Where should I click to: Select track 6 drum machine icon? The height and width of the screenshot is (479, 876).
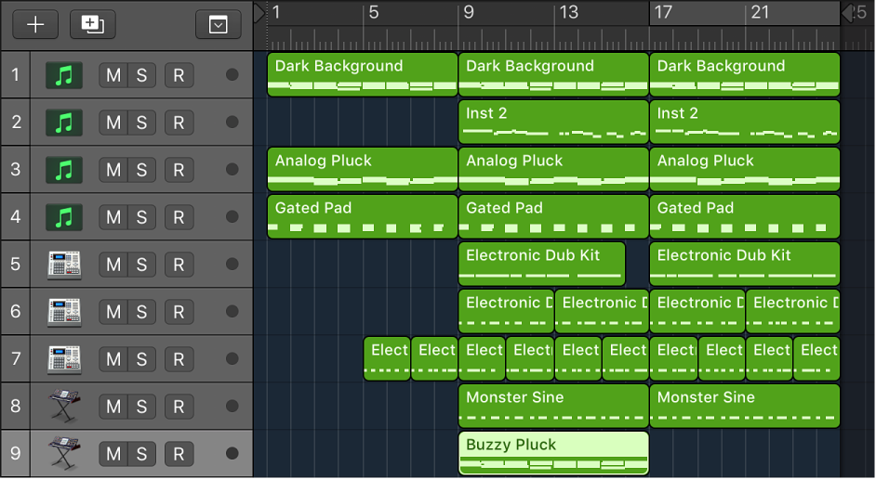64,312
